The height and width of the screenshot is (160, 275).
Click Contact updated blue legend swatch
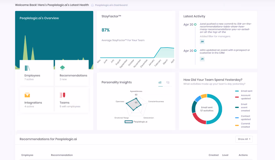click(237, 118)
